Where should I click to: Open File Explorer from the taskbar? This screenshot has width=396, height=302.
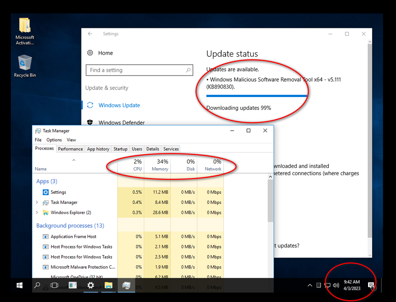click(108, 285)
